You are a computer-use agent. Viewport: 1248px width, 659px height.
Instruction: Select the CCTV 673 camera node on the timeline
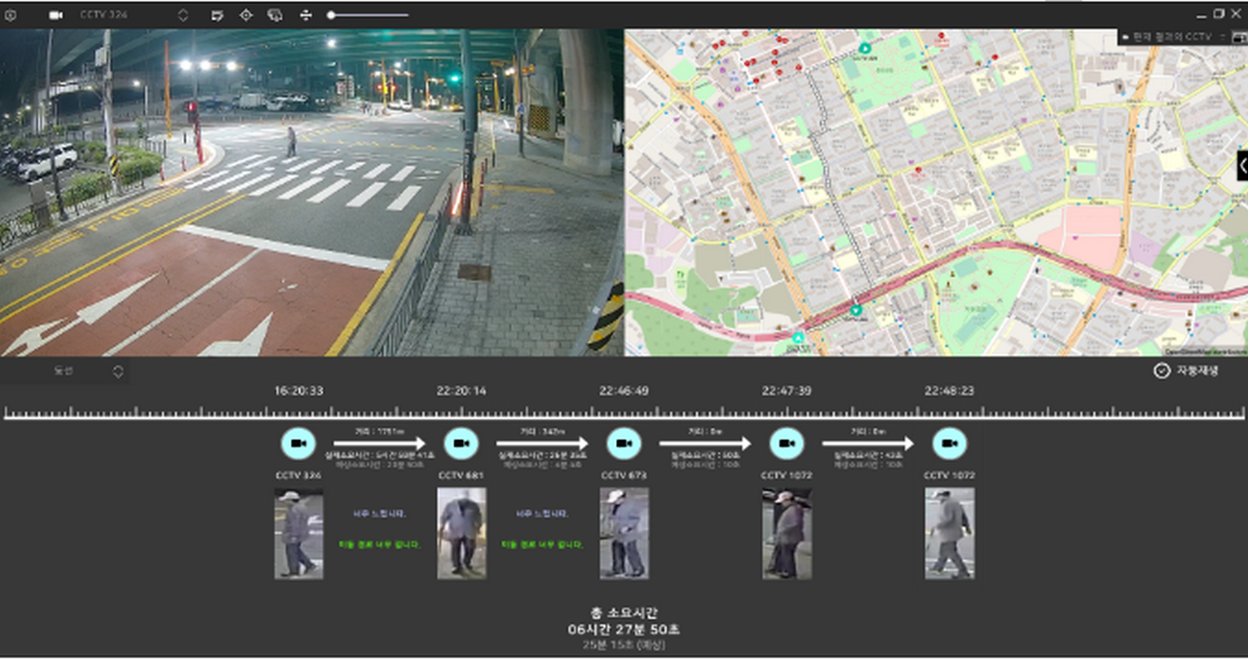[x=625, y=445]
